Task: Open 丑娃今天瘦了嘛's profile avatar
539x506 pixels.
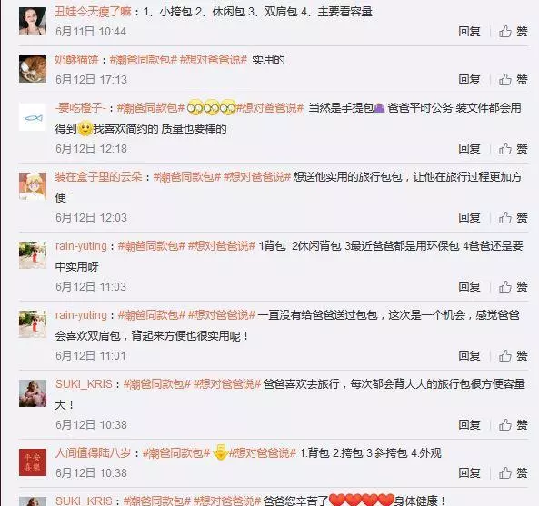Action: (x=33, y=21)
